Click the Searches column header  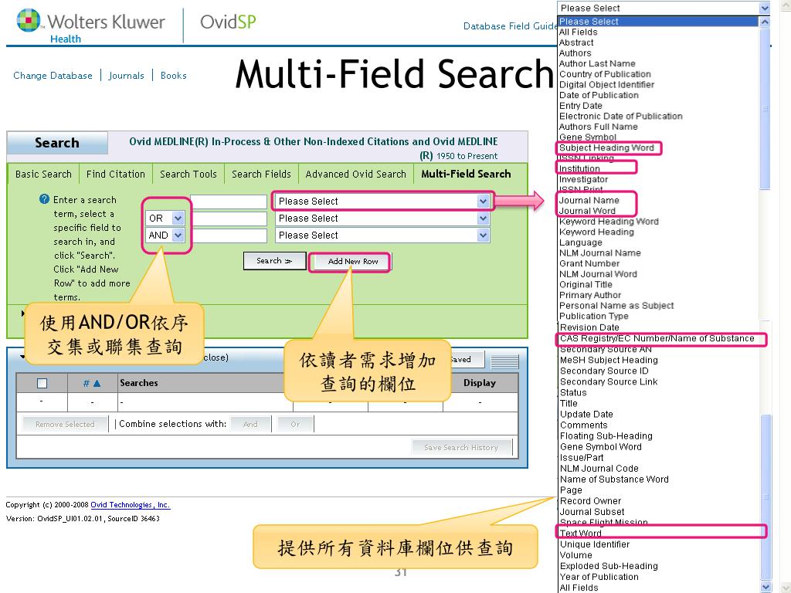click(139, 383)
